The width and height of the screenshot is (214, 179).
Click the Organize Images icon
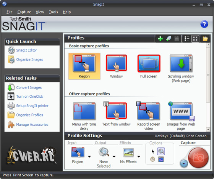click(11, 59)
